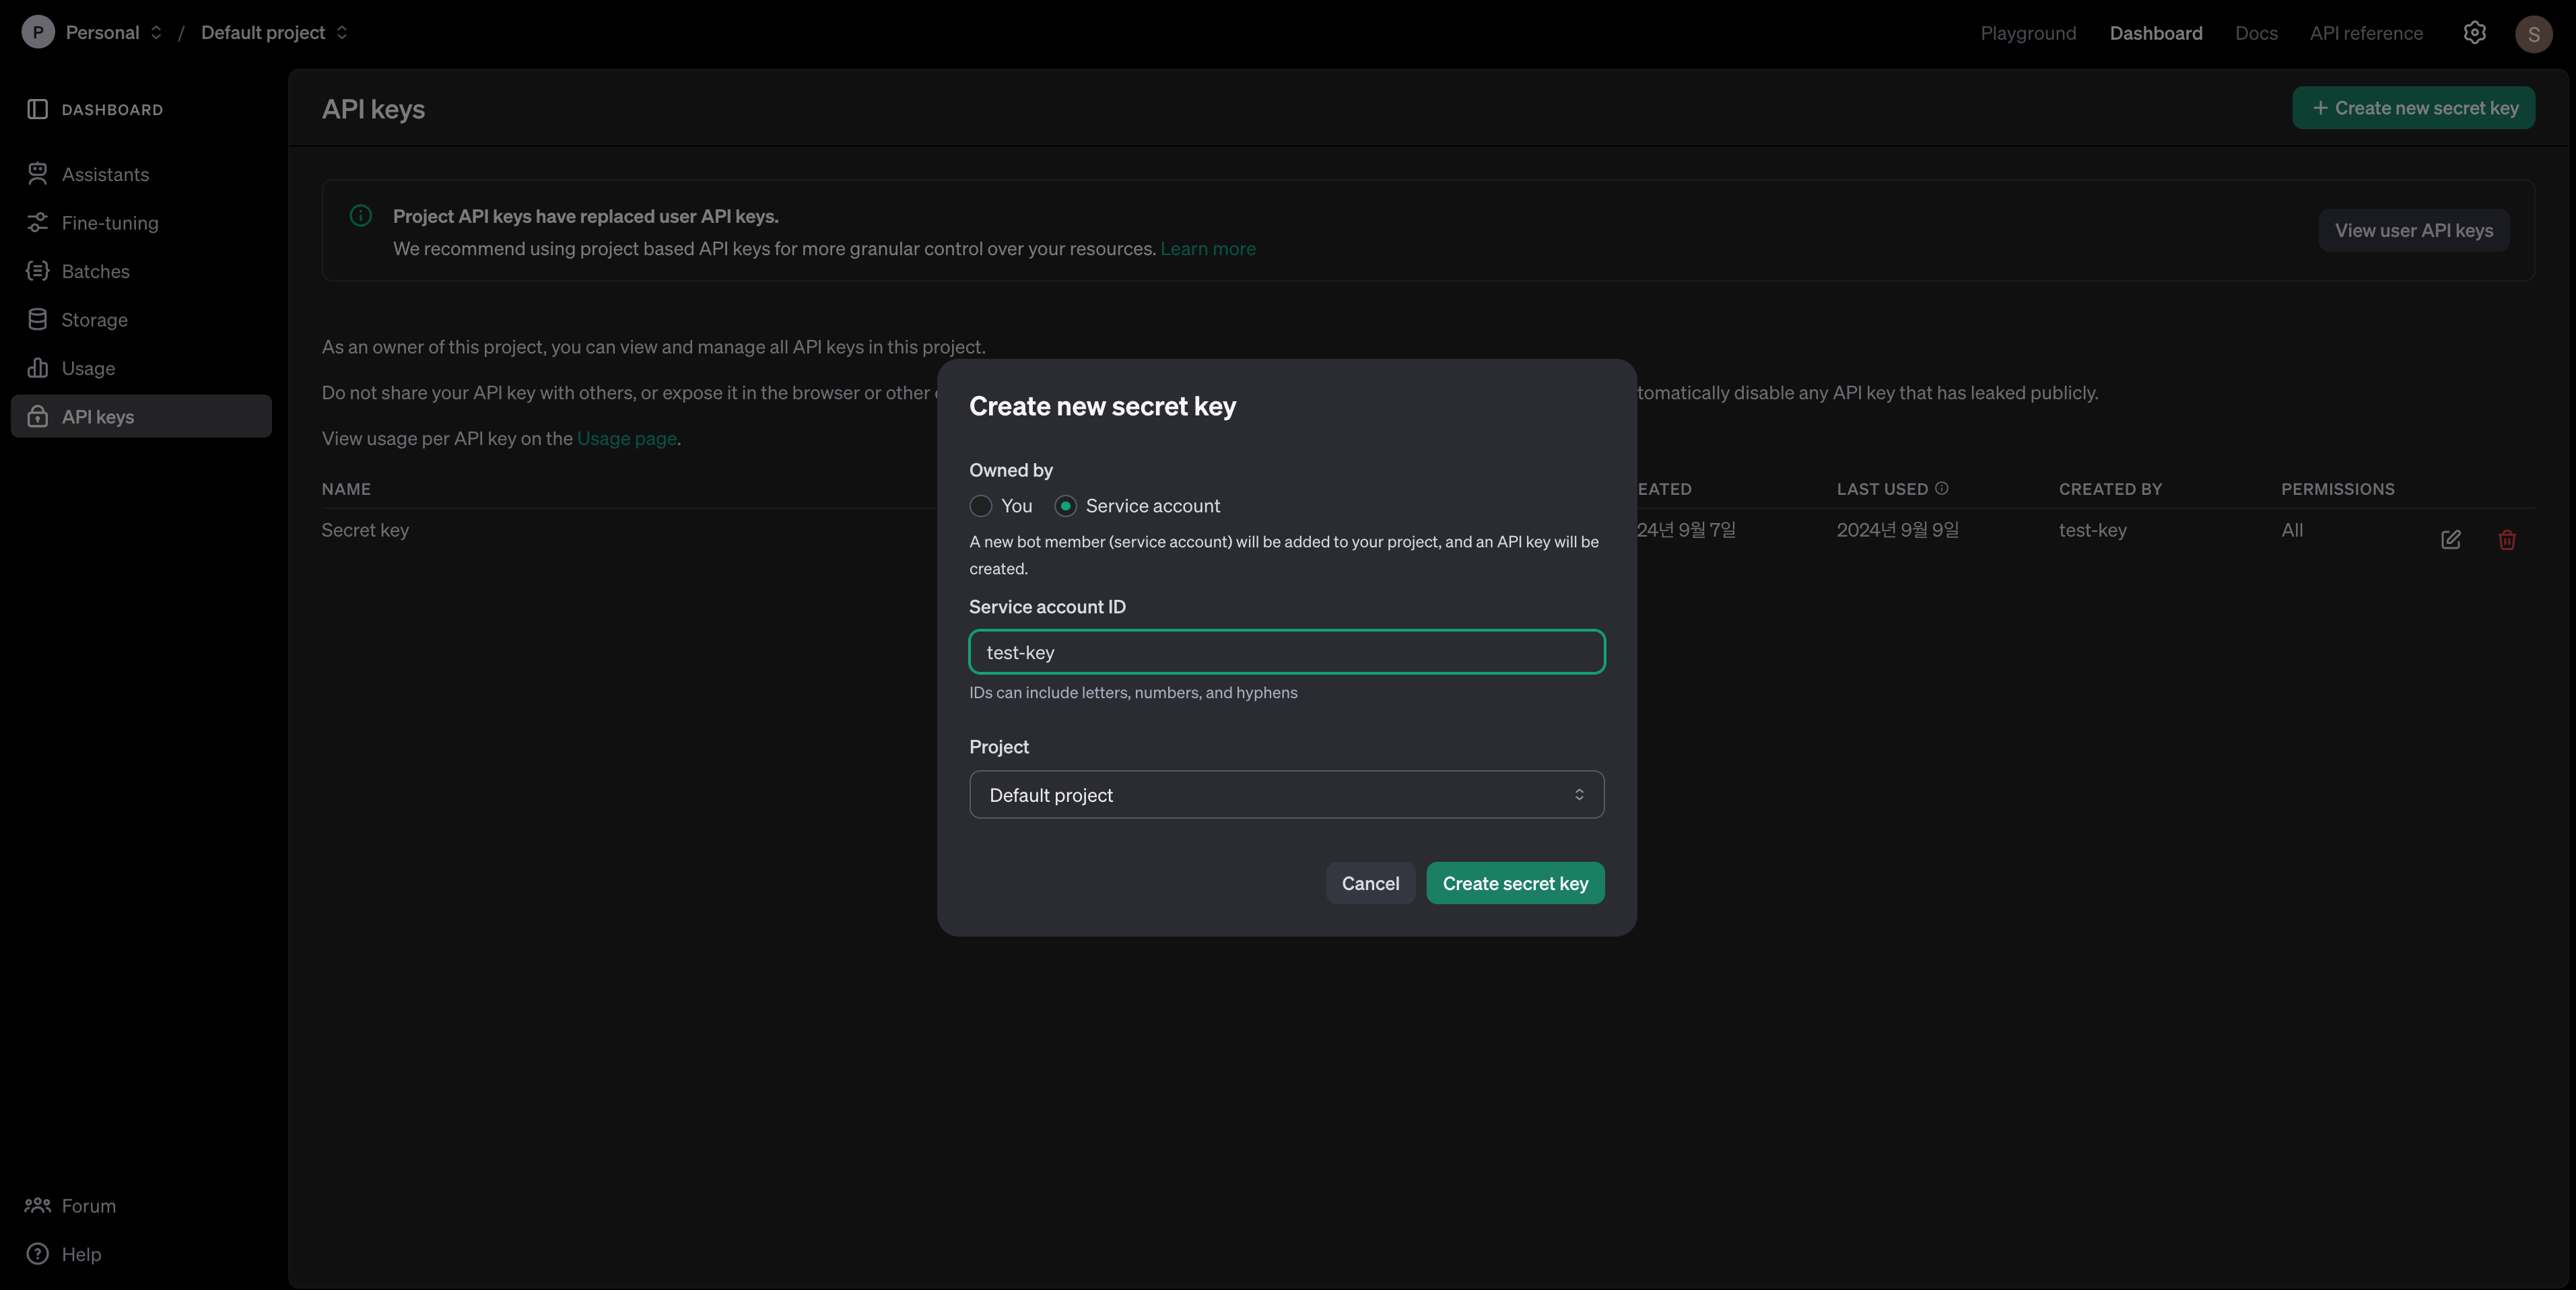2576x1290 pixels.
Task: Open the Docs tab
Action: (x=2256, y=33)
